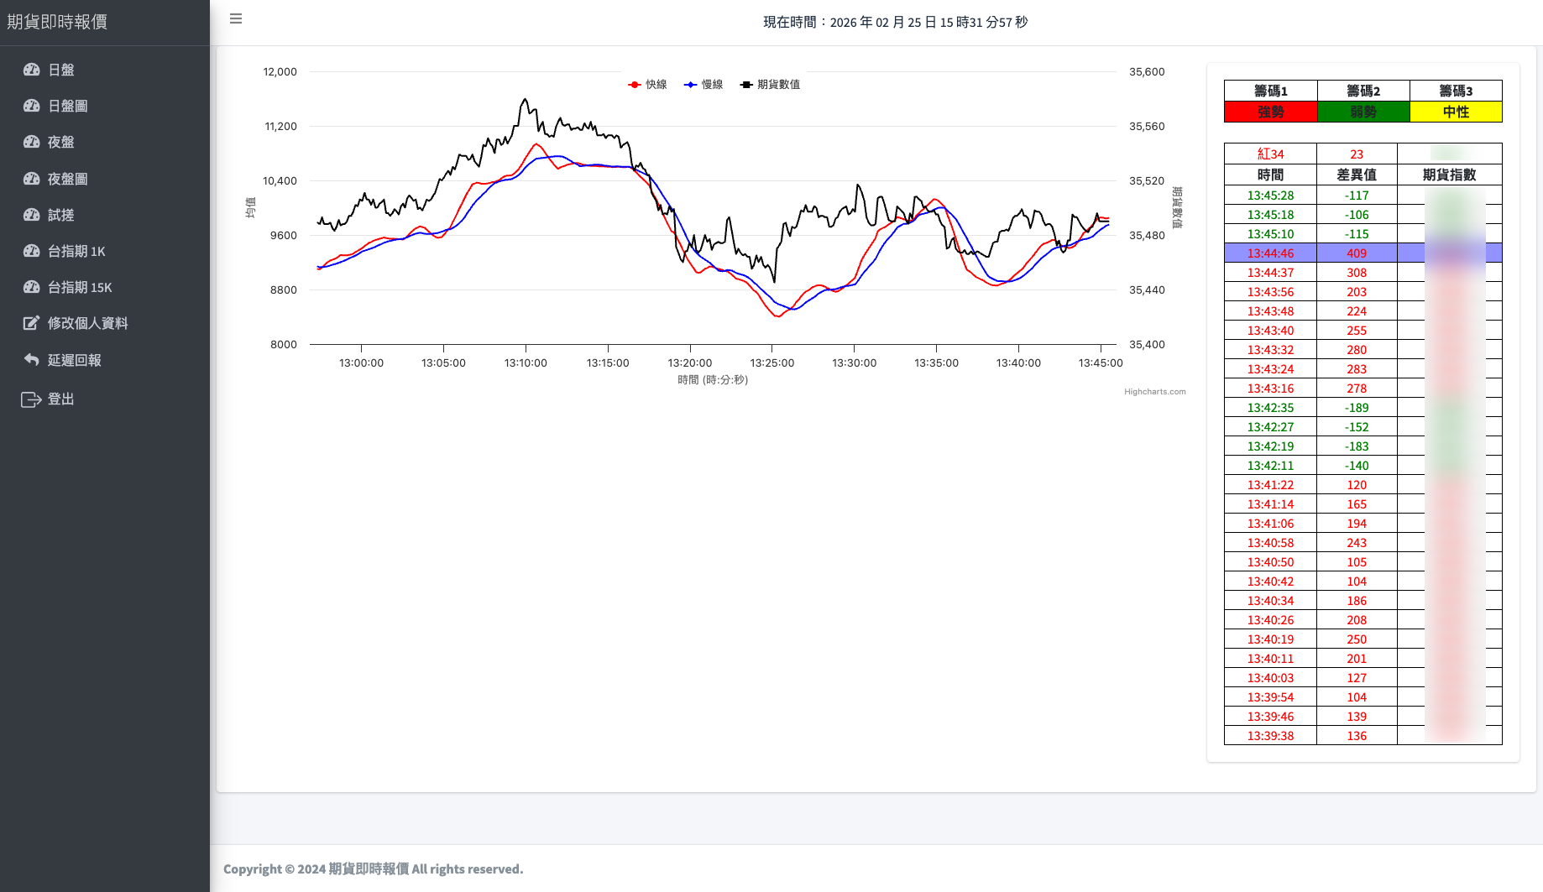Click the green 弱勢 status cell
This screenshot has width=1543, height=892.
(x=1363, y=112)
